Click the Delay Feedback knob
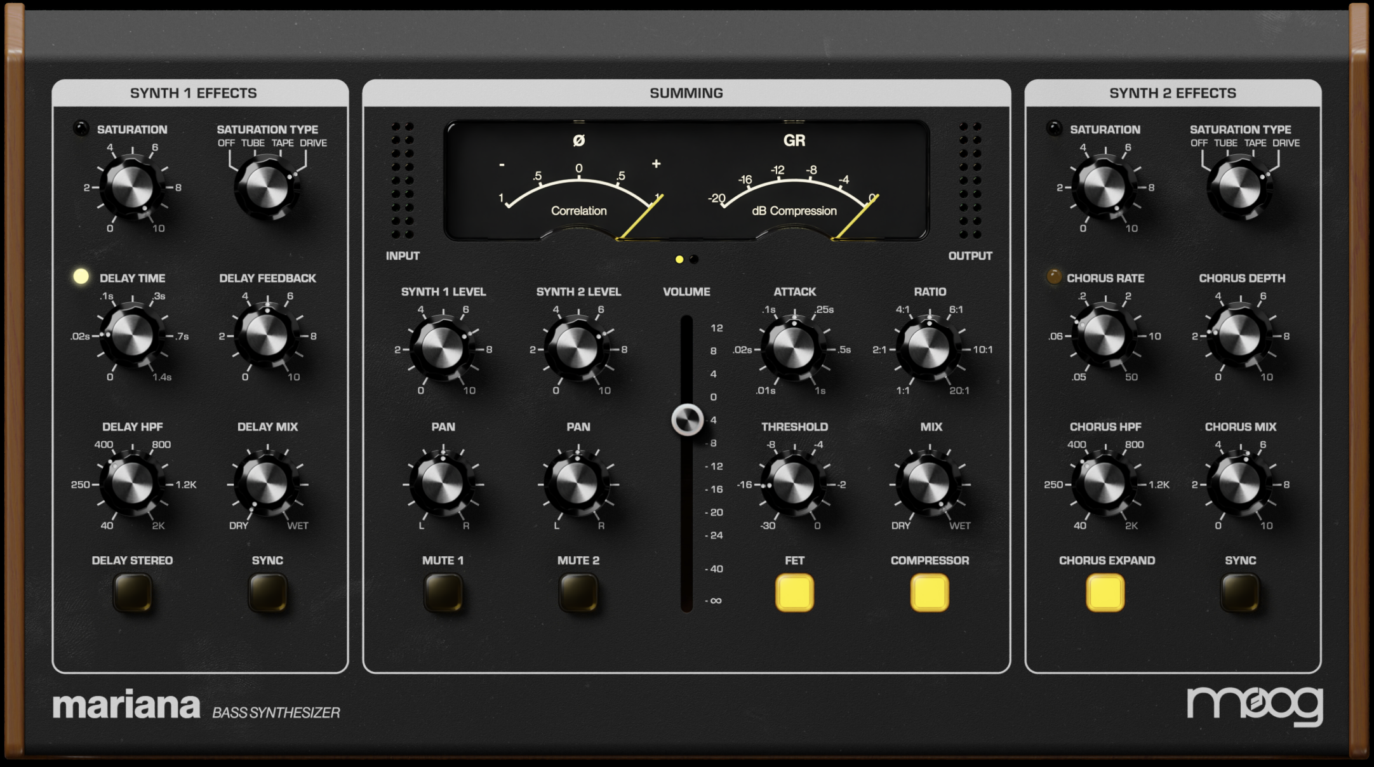The width and height of the screenshot is (1374, 767). tap(267, 335)
